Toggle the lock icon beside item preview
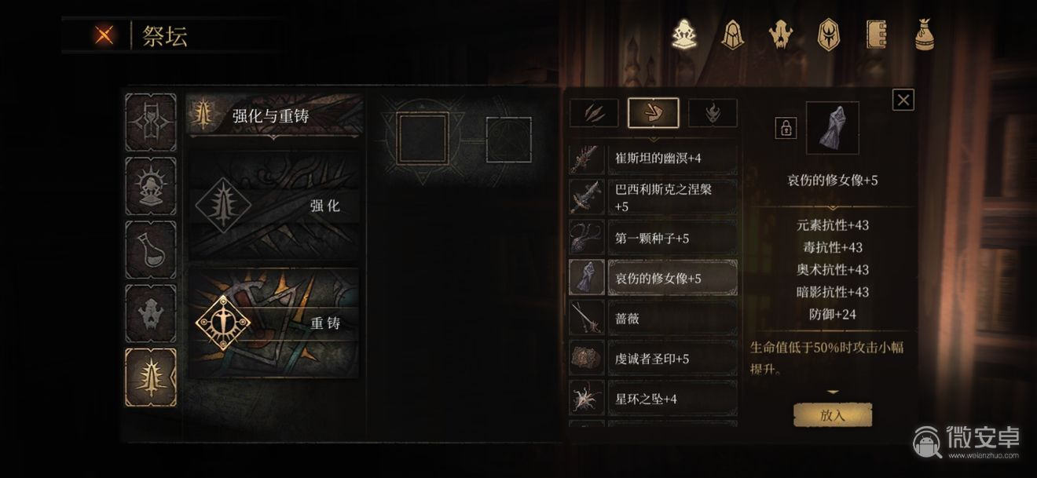1037x478 pixels. tap(785, 128)
